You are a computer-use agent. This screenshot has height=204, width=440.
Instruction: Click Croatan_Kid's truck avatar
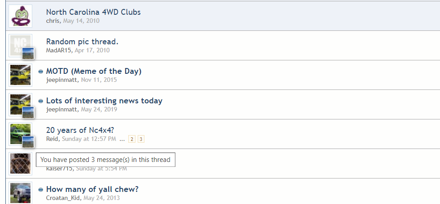coord(20,193)
